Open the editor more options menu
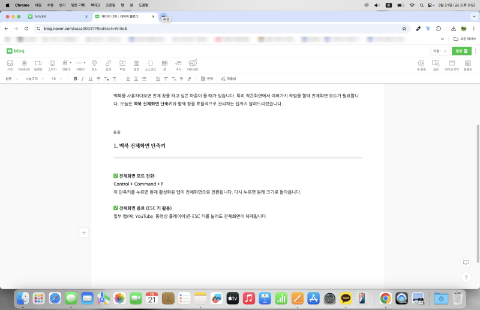 point(475,51)
